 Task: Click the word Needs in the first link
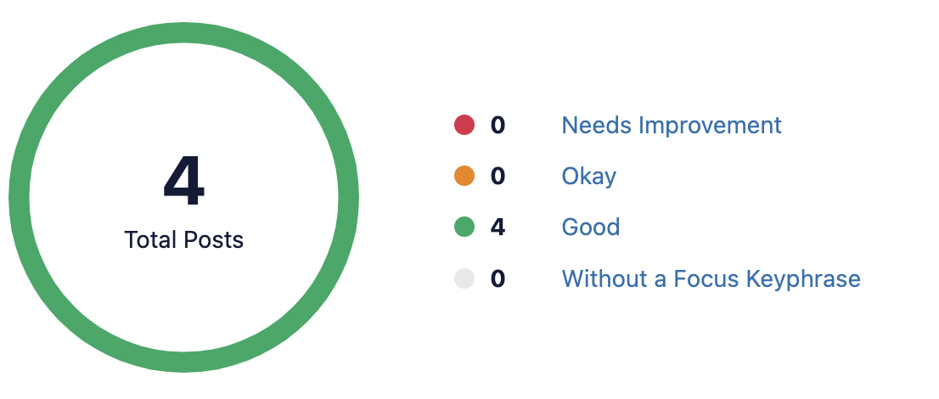pos(597,125)
